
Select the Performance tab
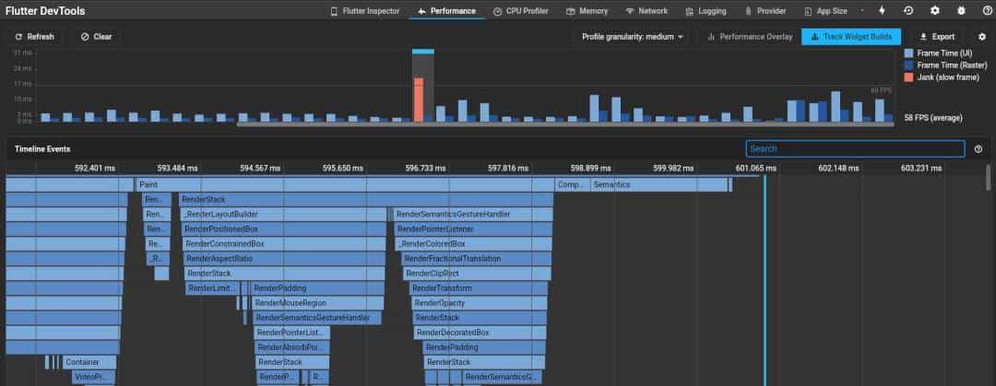[446, 11]
